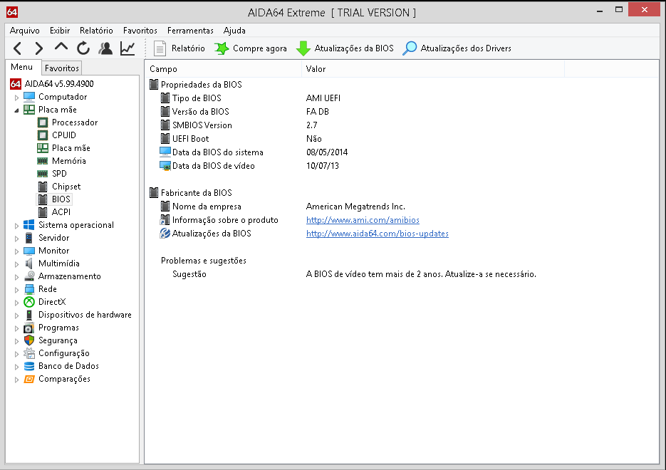Image resolution: width=666 pixels, height=470 pixels.
Task: Open the Relatório menu
Action: click(96, 31)
